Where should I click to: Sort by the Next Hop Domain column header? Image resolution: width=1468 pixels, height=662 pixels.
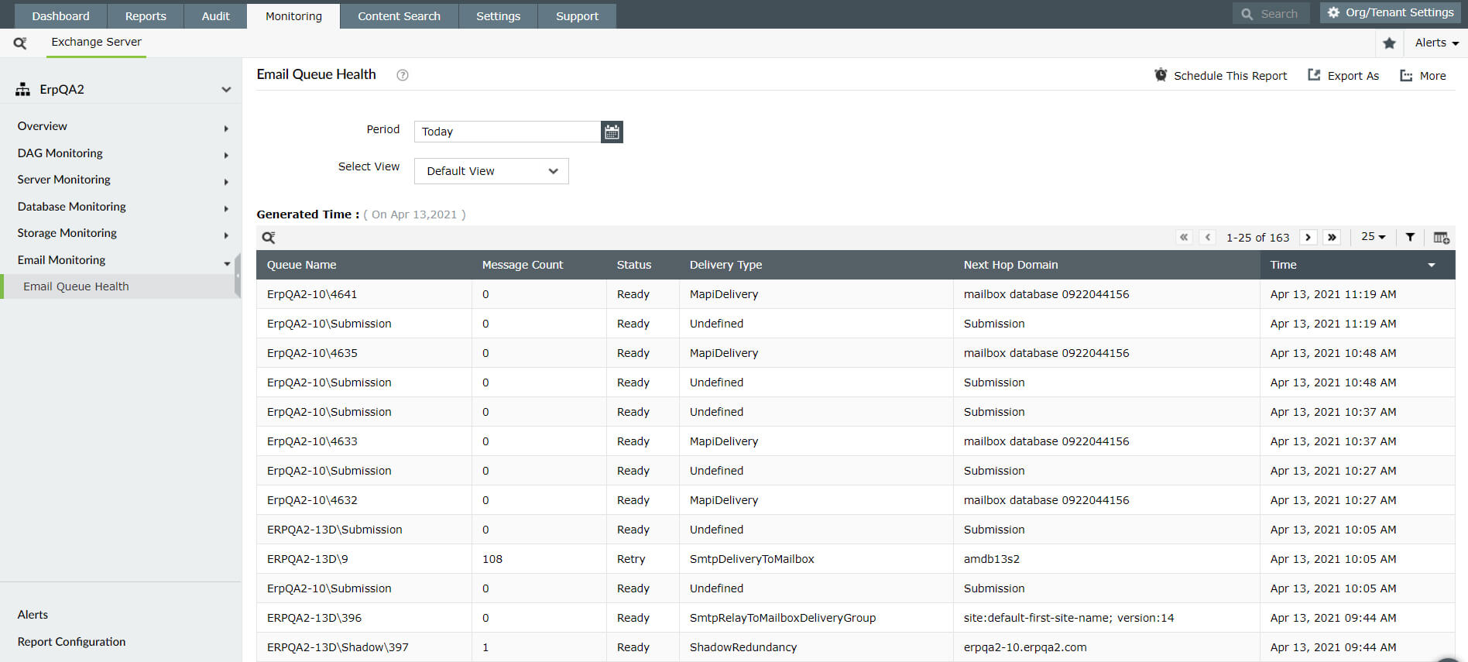[1010, 265]
